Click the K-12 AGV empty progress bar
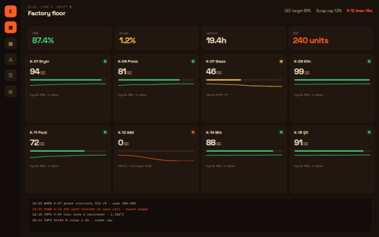Viewport: 379px width, 237px height. 156,151
